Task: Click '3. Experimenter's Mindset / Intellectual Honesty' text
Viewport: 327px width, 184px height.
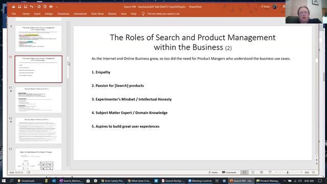Action: pyautogui.click(x=132, y=99)
